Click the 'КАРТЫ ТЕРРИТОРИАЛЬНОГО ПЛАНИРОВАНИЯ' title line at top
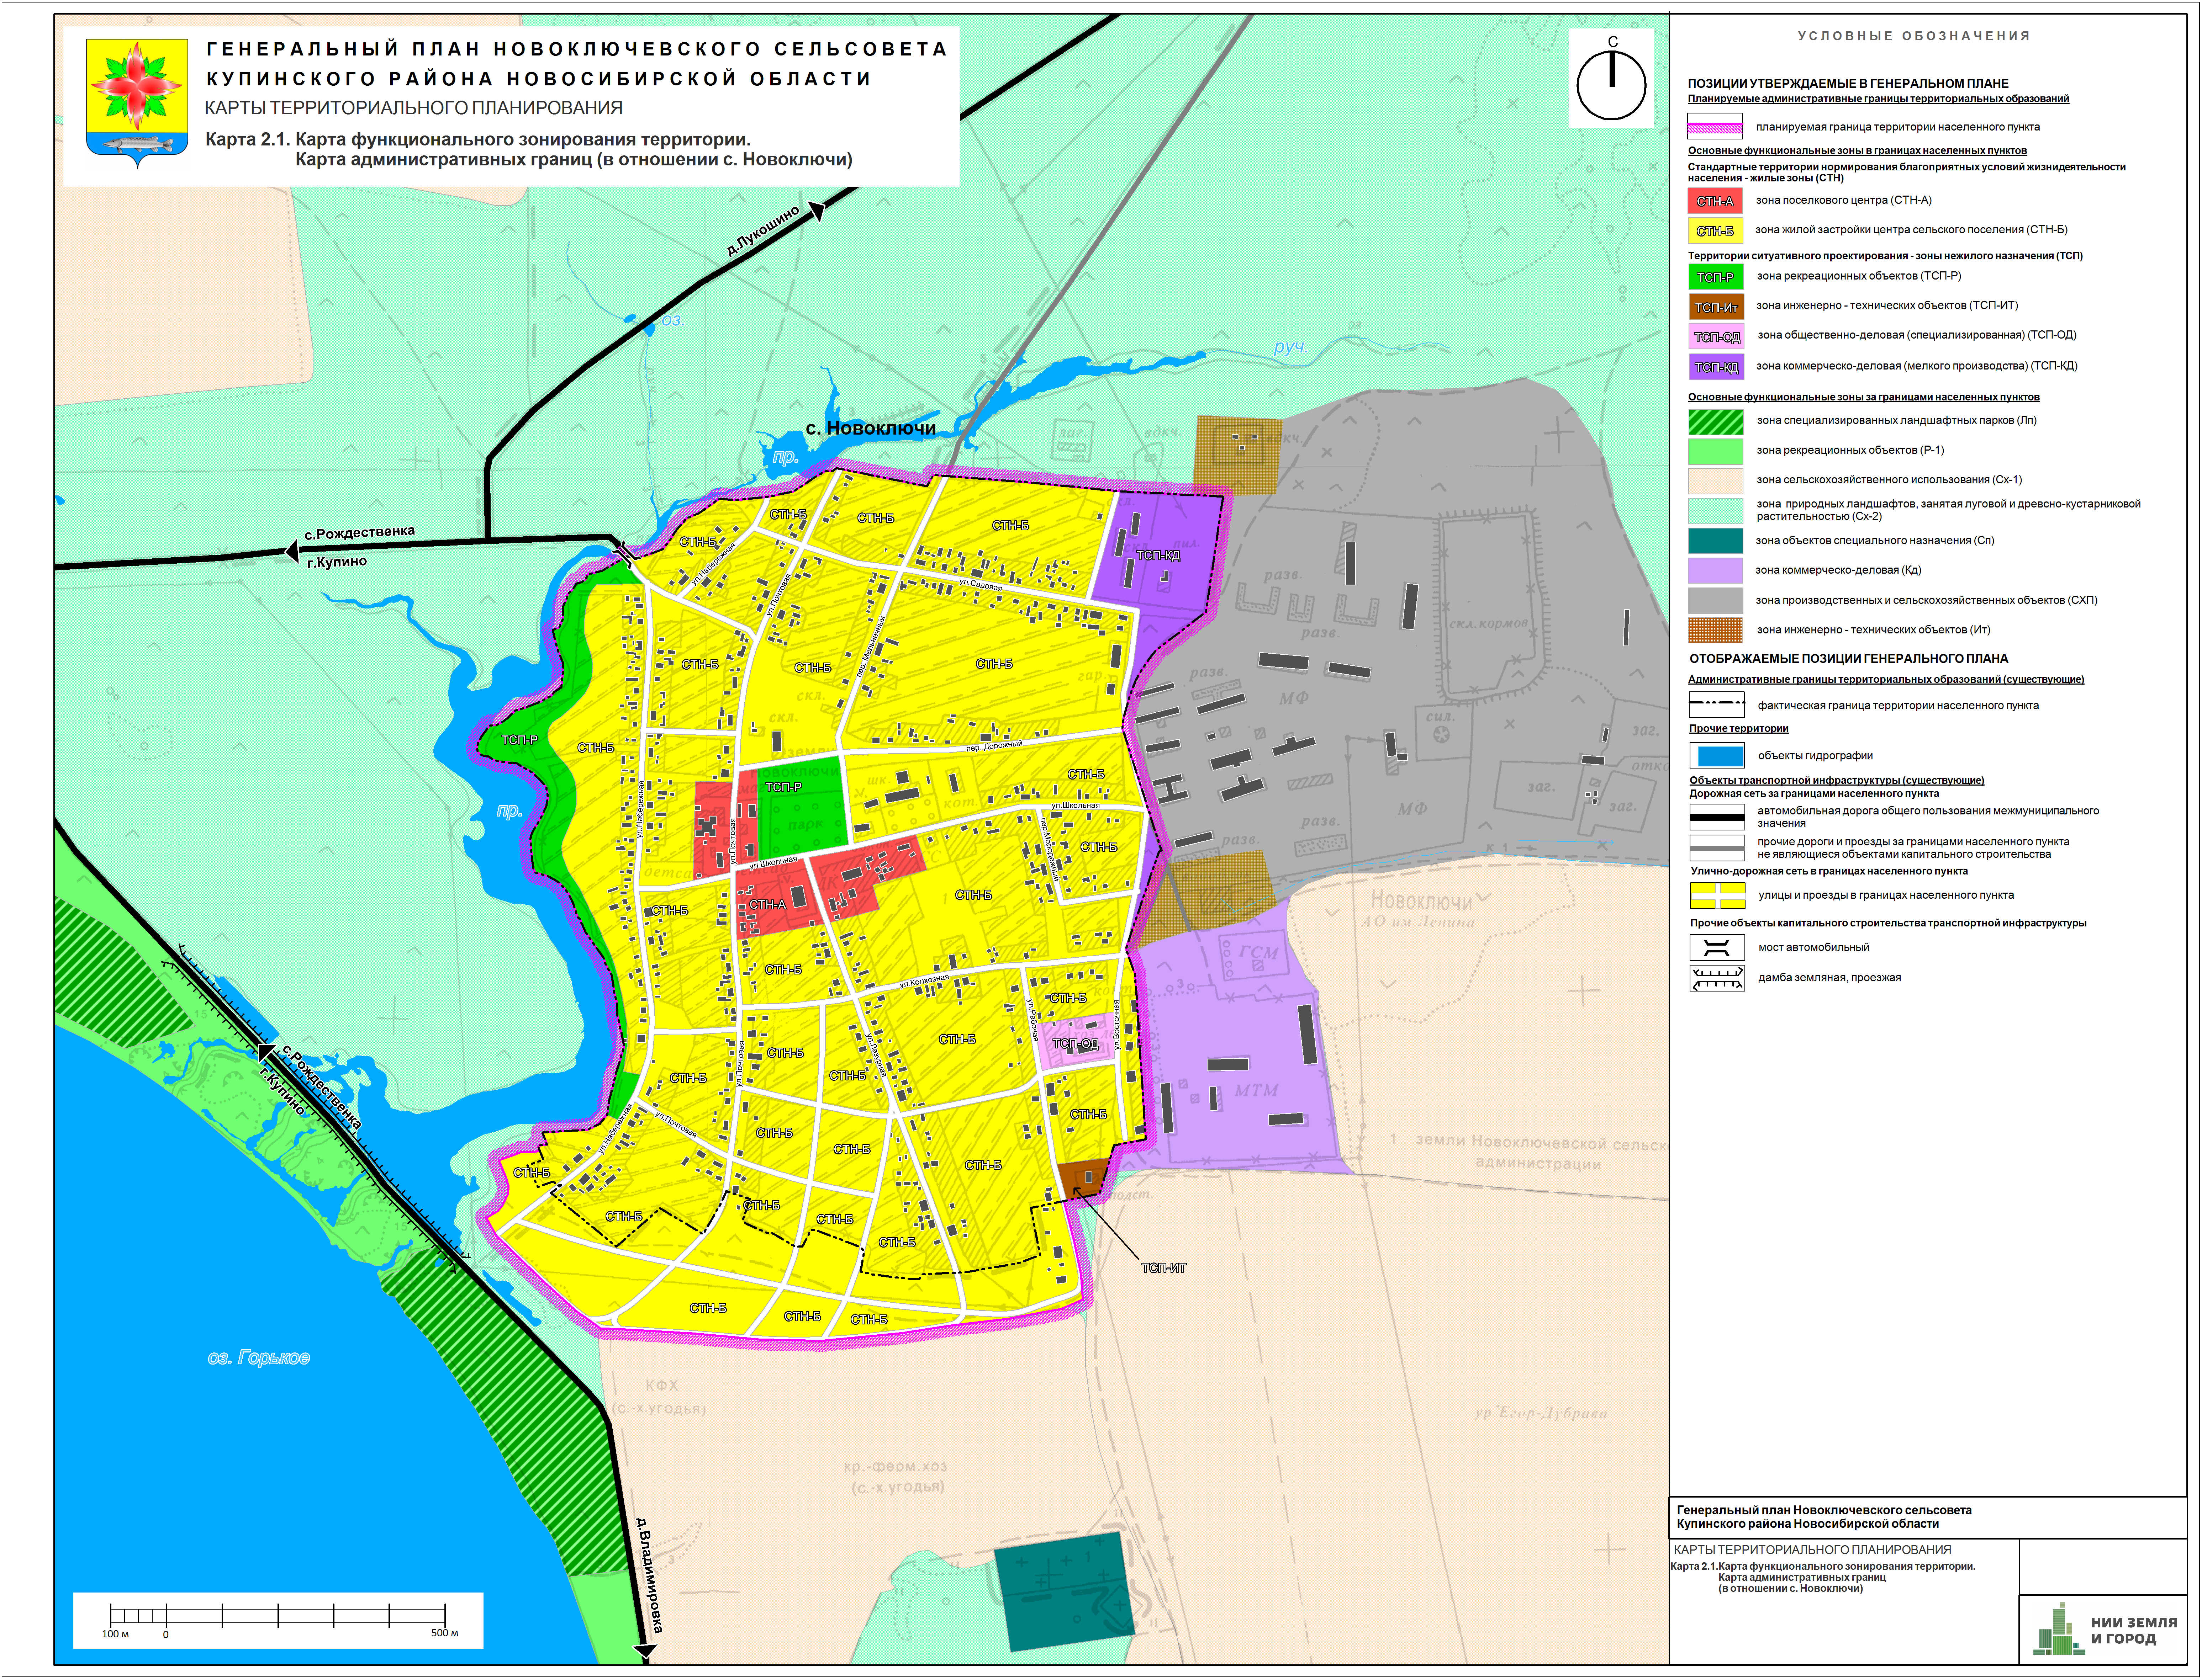 pos(413,108)
